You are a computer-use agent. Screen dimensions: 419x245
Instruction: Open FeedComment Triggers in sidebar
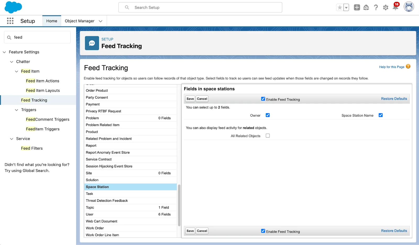48,119
